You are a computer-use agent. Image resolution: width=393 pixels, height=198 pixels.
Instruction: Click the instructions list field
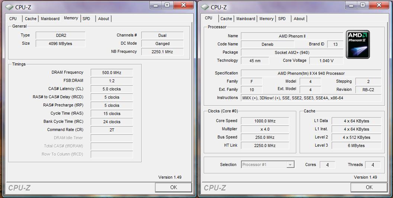[x=311, y=98]
